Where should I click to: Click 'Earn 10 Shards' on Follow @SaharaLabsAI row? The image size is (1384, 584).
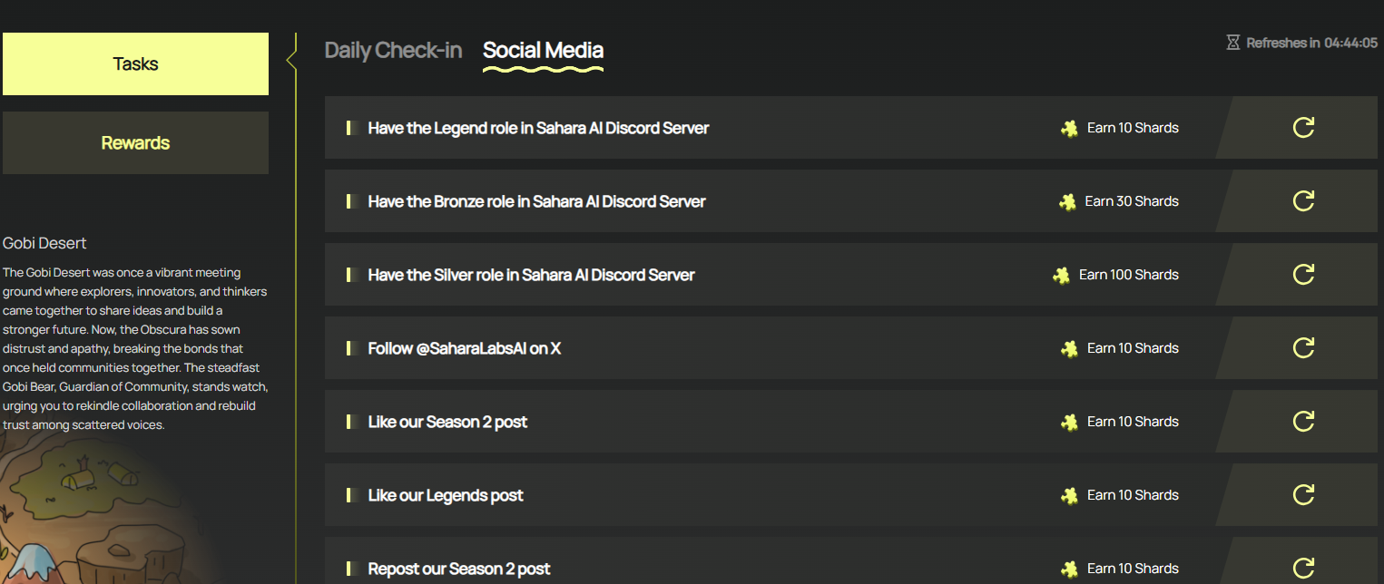1133,348
